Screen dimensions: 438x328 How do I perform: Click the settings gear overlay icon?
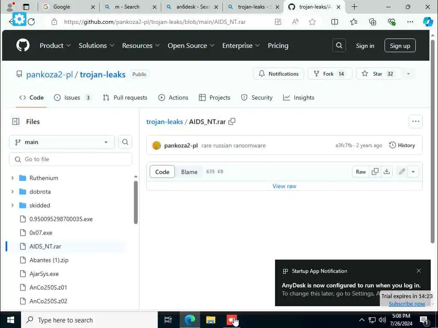pyautogui.click(x=19, y=19)
